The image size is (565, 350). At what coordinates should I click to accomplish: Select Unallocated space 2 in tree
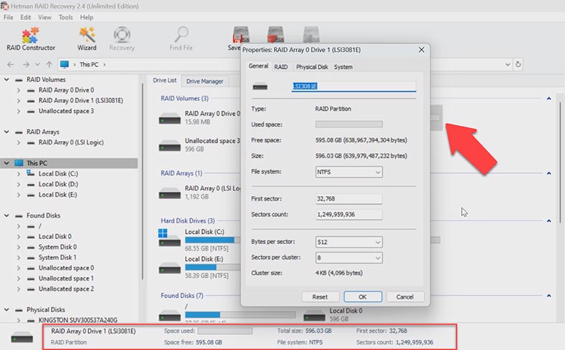(66, 289)
